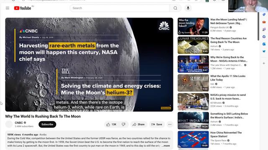
Task: Open the NASA Artemis astronauts thumbnail
Action: (193, 64)
